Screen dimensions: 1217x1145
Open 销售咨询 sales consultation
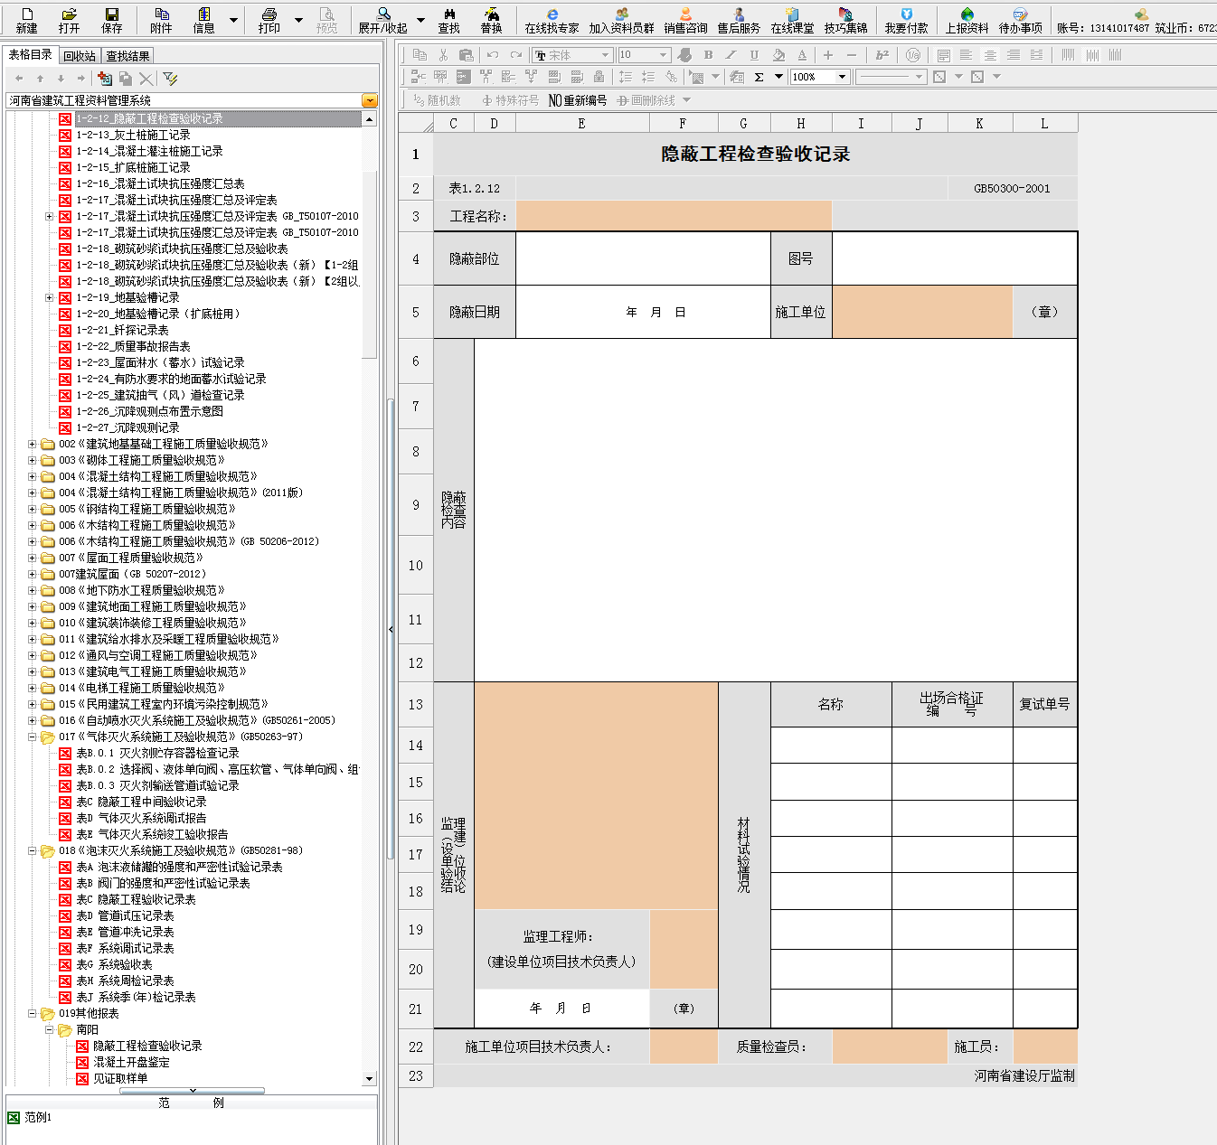coord(685,20)
